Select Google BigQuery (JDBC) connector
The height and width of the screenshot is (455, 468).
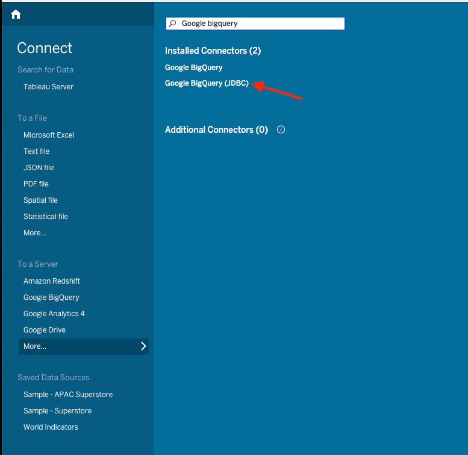point(207,83)
